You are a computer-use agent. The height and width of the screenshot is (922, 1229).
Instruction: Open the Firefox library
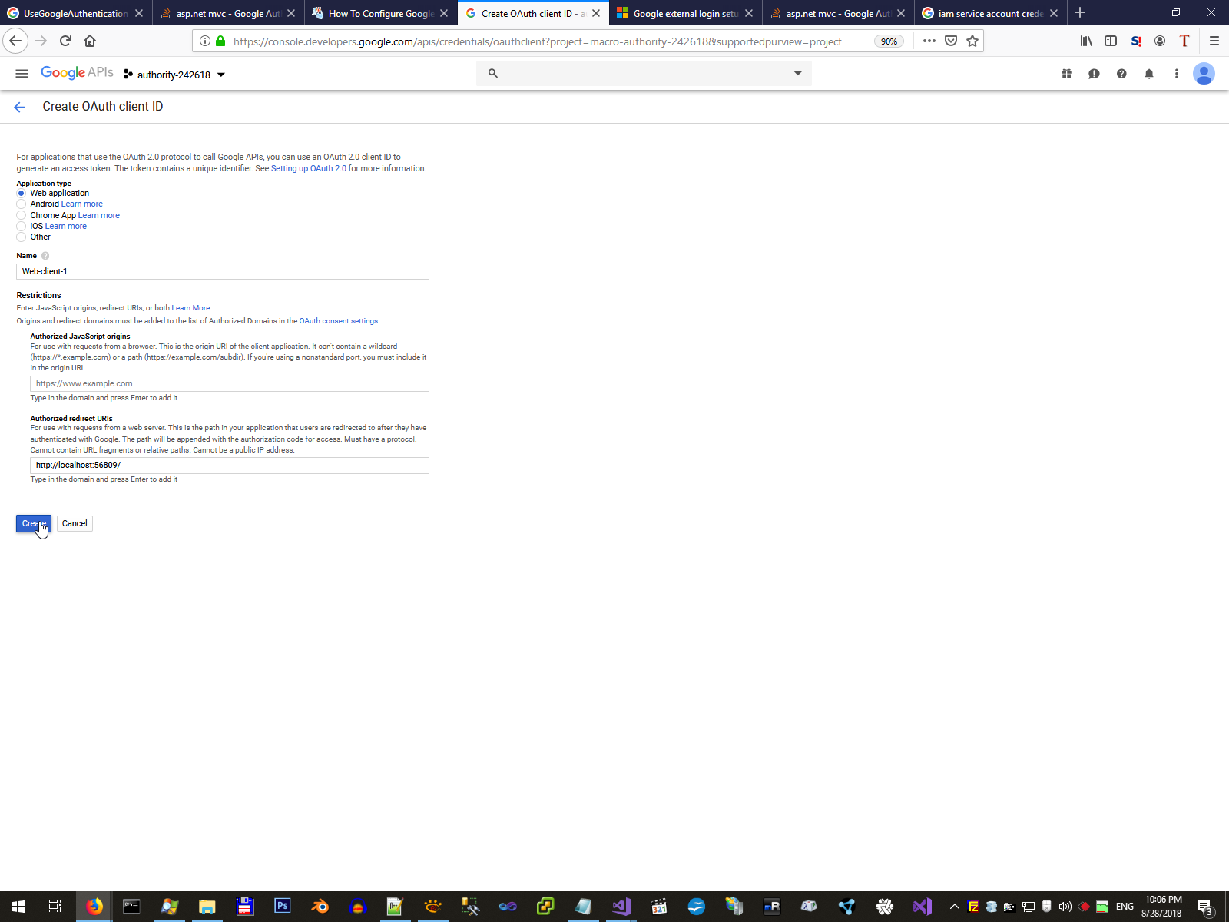[x=1086, y=41]
